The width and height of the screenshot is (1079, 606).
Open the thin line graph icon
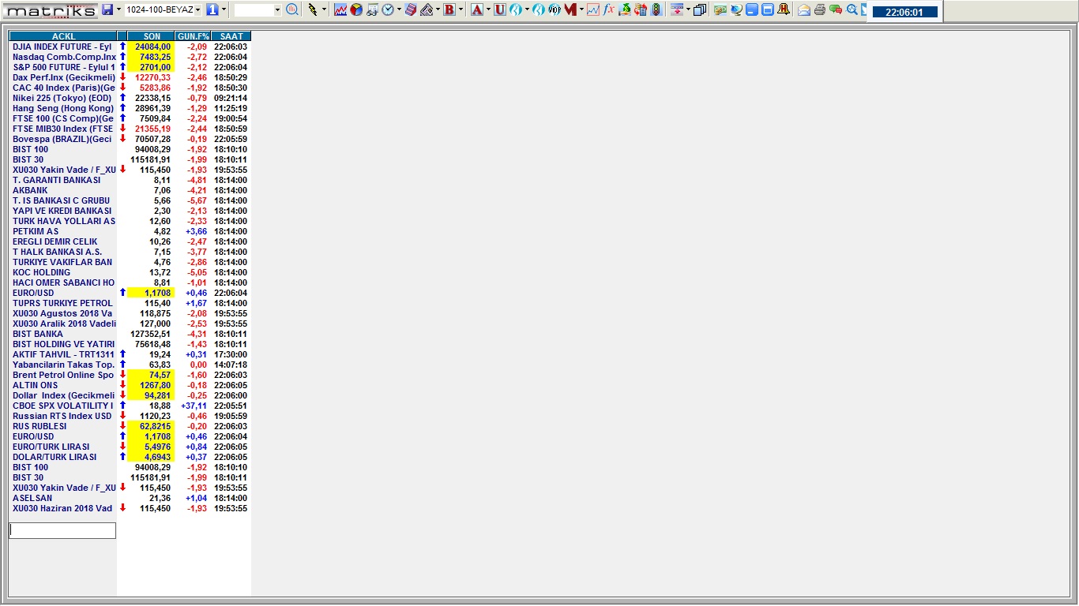tap(593, 9)
